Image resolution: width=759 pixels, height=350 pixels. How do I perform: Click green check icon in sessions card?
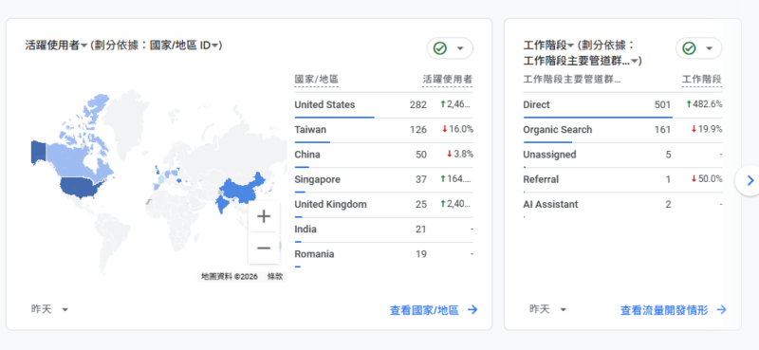point(689,48)
